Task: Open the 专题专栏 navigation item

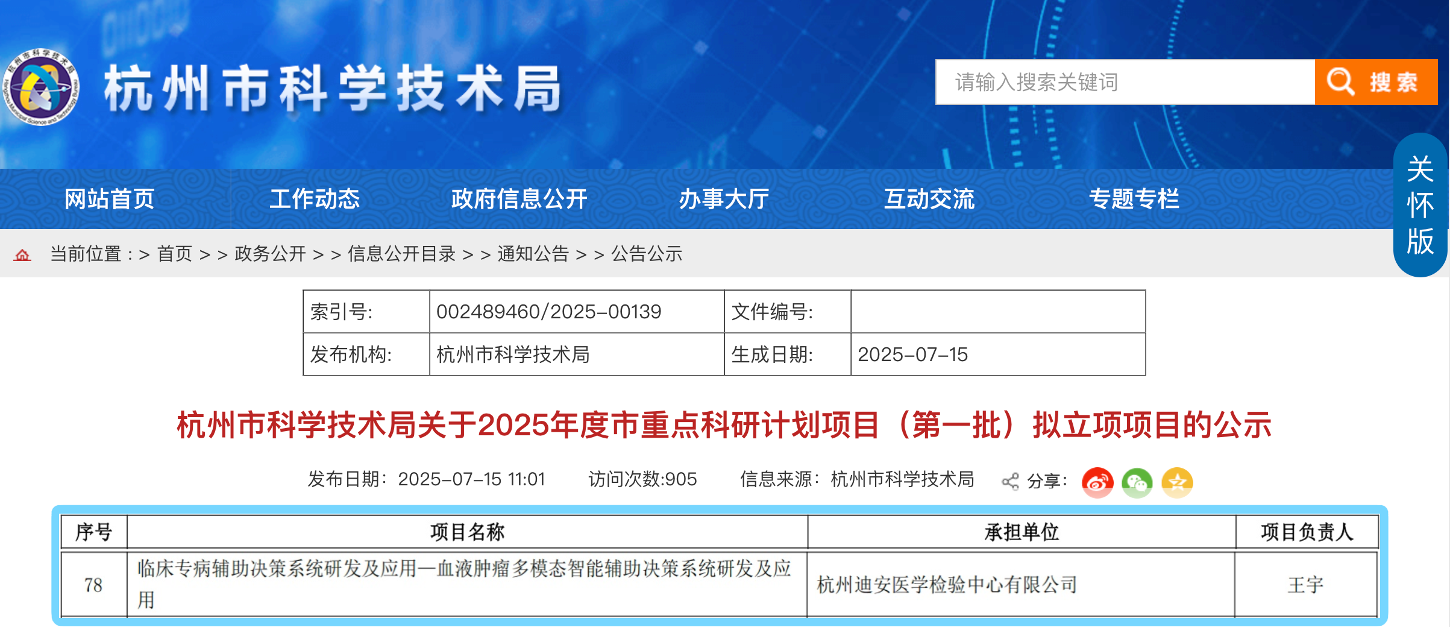Action: click(1134, 199)
